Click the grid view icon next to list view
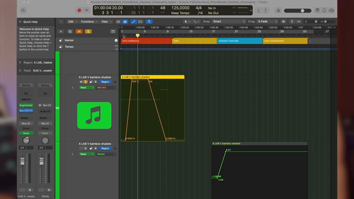 pos(125,22)
